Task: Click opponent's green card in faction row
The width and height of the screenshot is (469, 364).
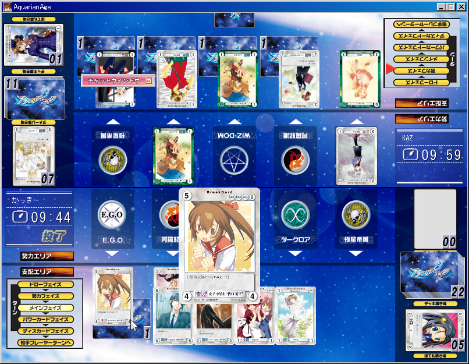Action: tap(173, 156)
